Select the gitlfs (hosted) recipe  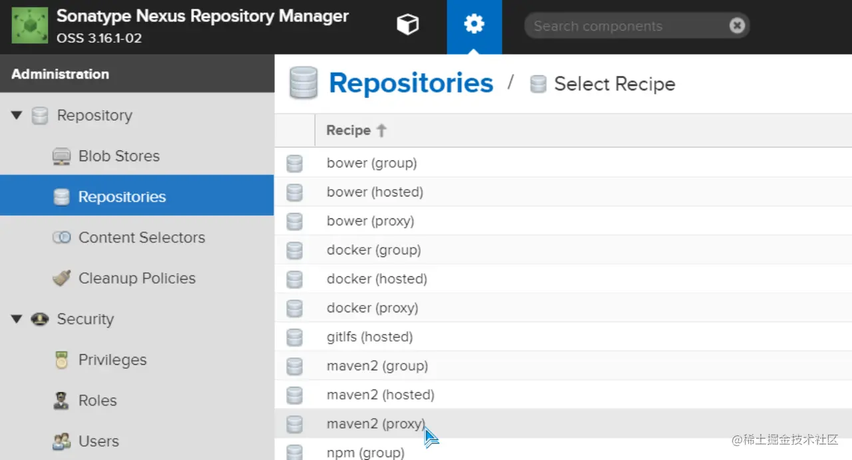[563, 337]
